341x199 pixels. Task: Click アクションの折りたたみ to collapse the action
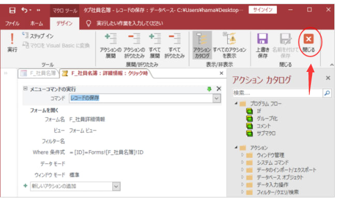click(x=134, y=45)
